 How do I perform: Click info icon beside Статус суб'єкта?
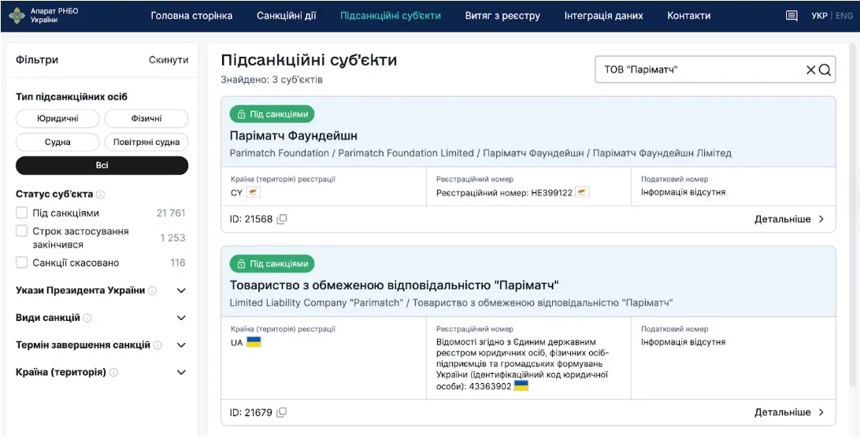tap(100, 195)
